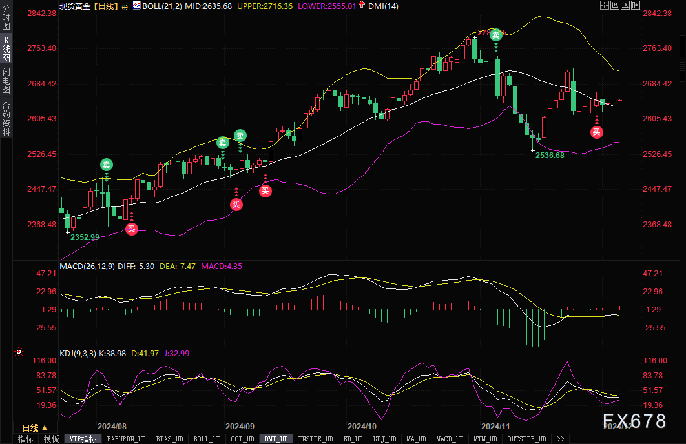The image size is (686, 444).
Task: Apply the MACD_UD indicator
Action: pos(450,439)
